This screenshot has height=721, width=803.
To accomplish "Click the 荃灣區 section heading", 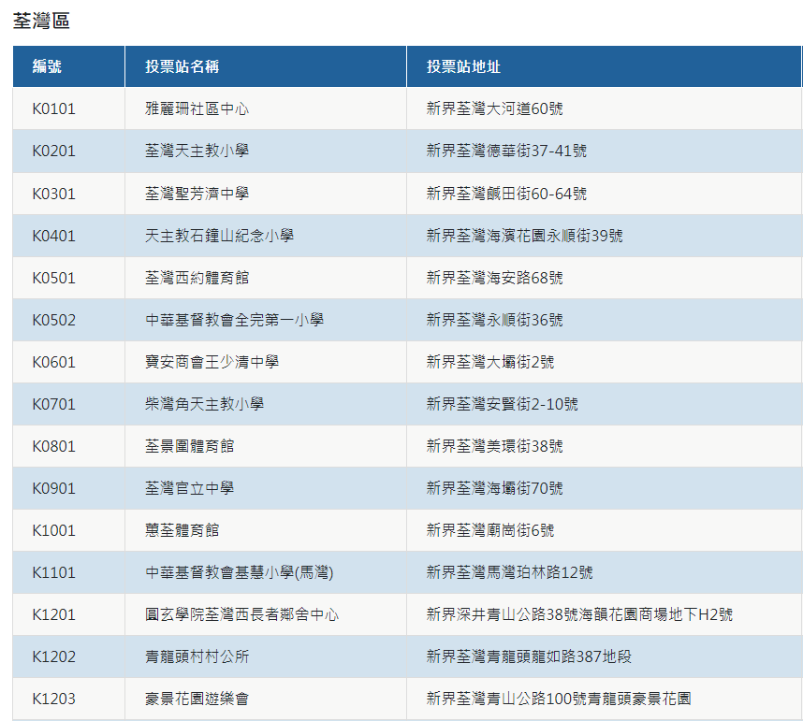I will coord(41,21).
